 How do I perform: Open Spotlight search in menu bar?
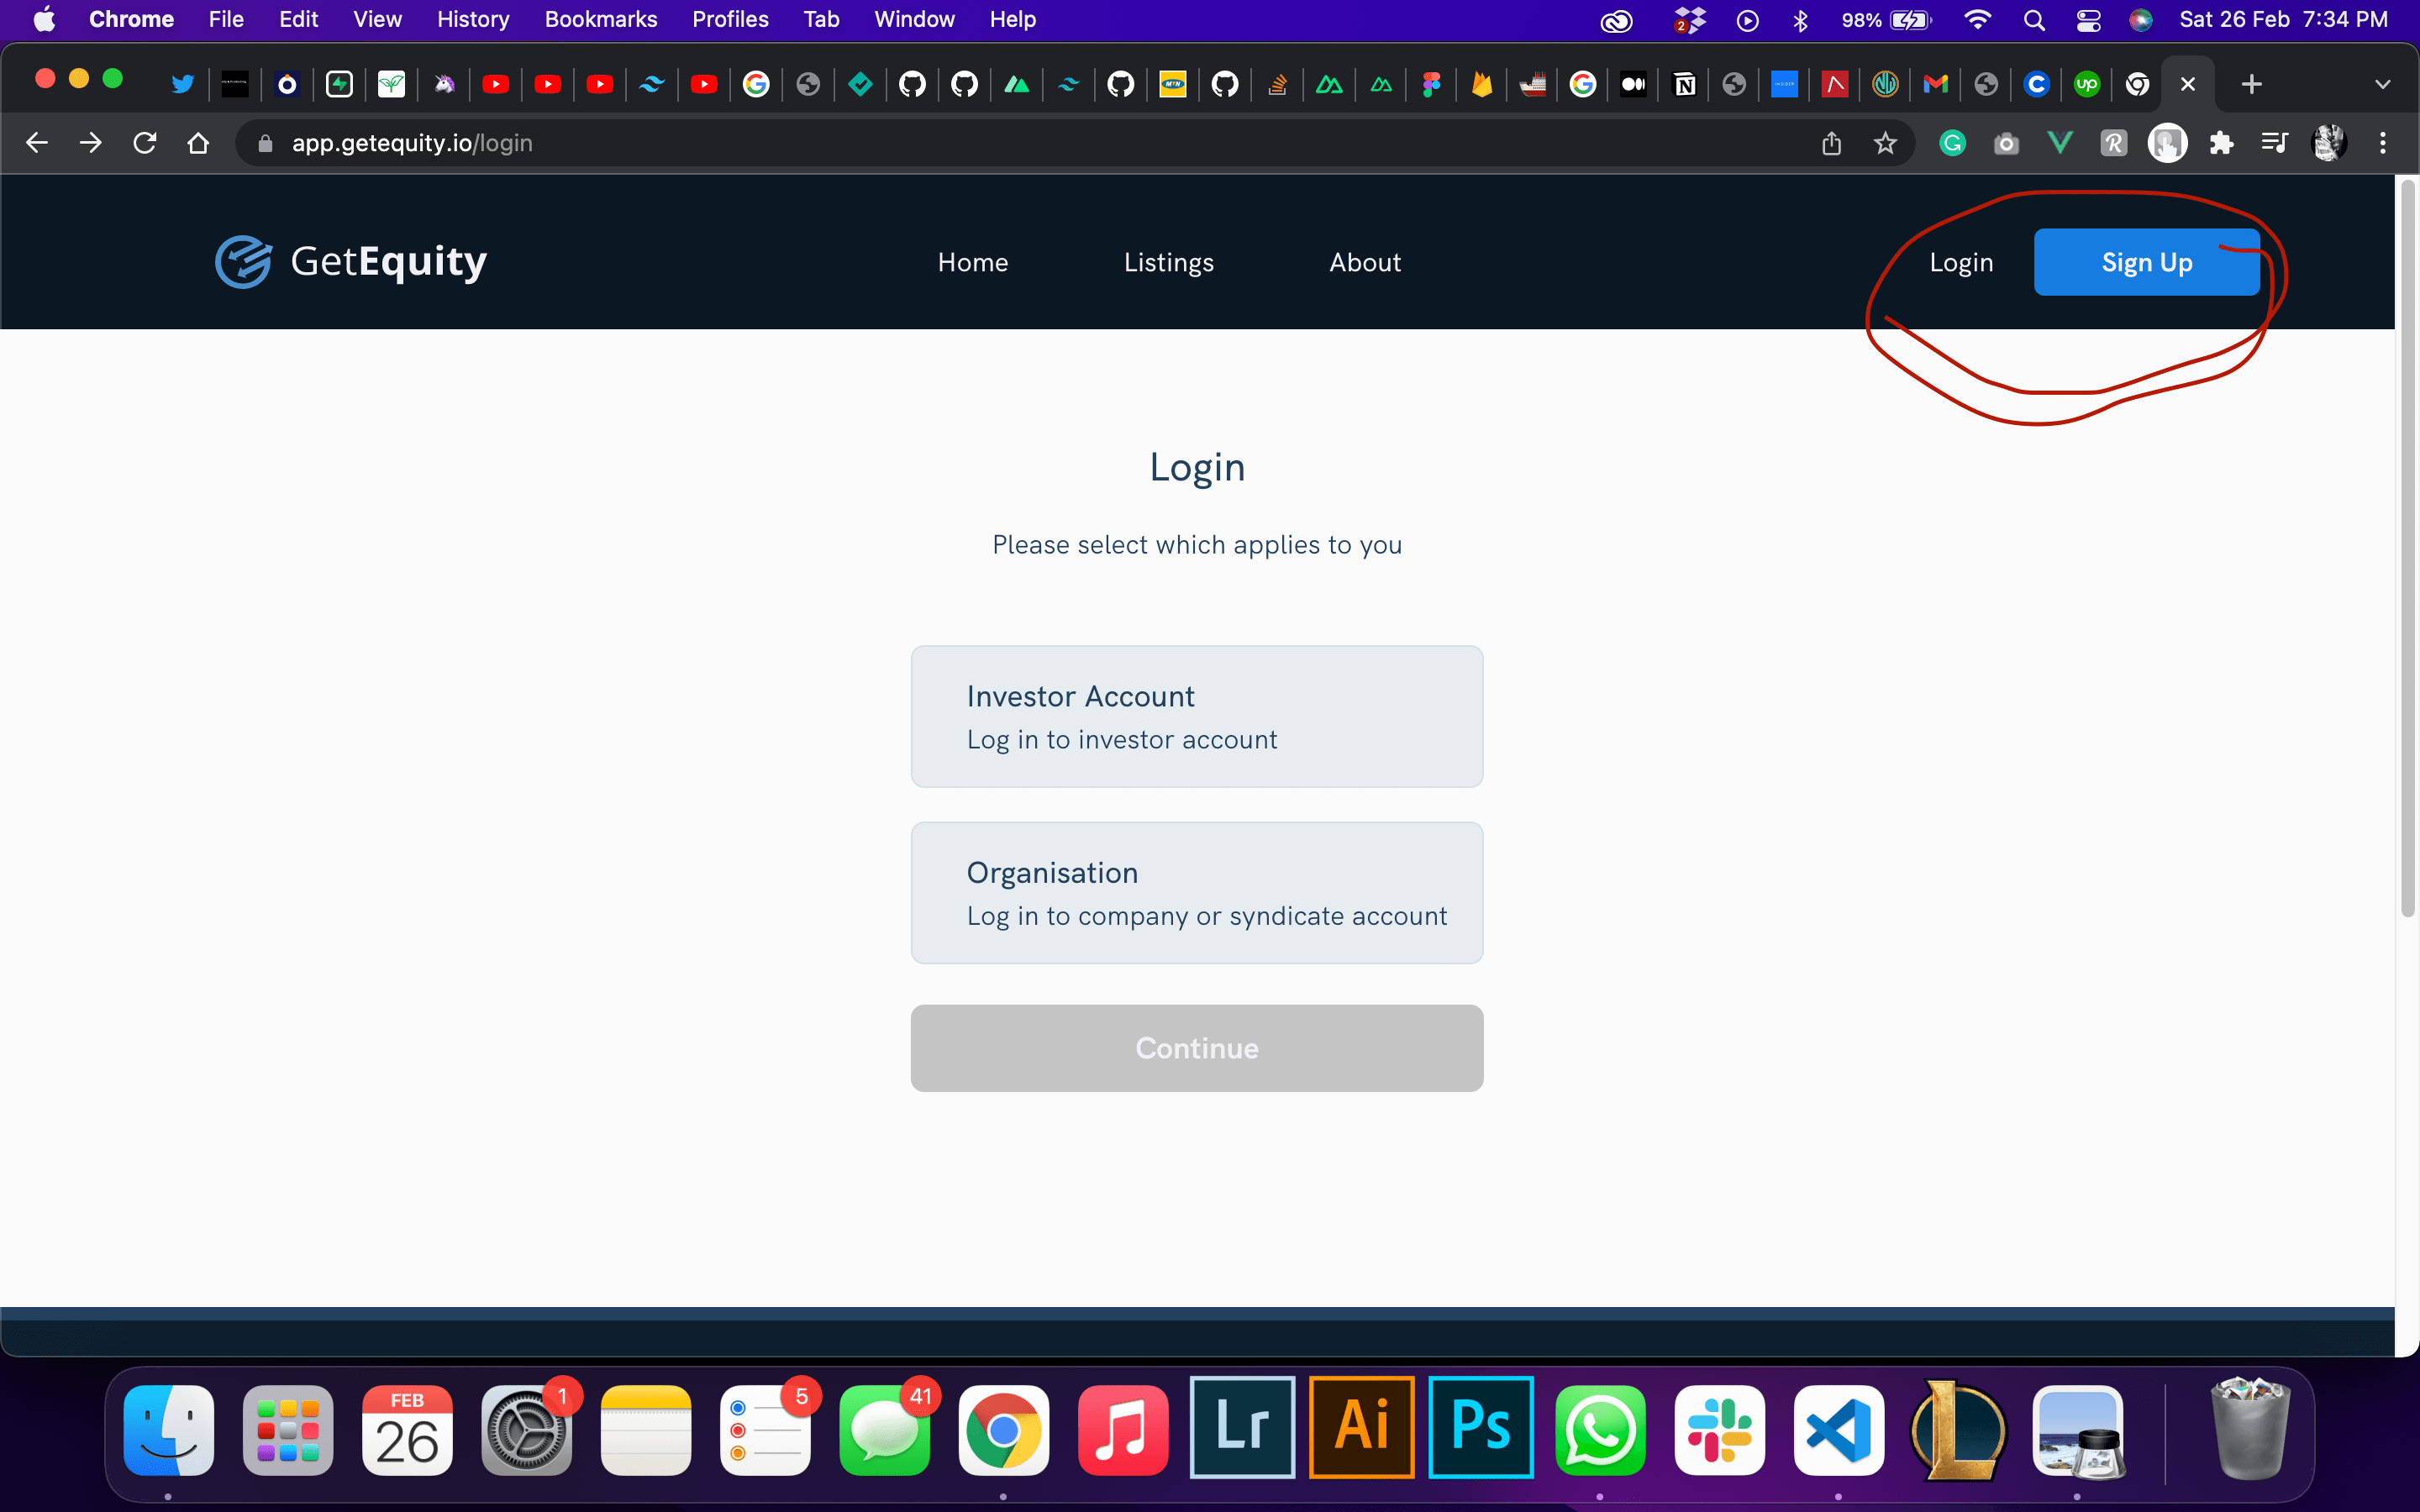pos(2034,20)
